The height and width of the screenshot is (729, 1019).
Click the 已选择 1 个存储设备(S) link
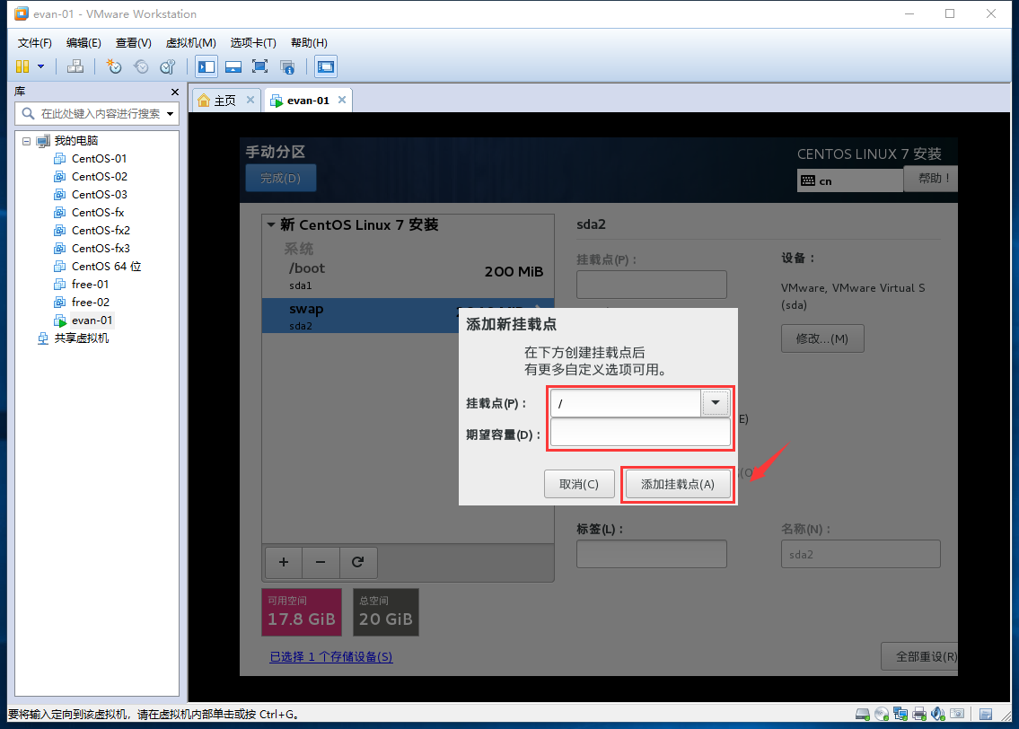click(330, 657)
